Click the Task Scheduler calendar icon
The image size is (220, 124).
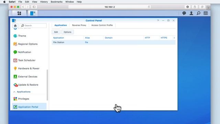coord(15,60)
